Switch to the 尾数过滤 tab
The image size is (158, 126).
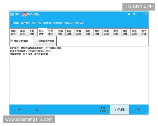tap(89, 32)
